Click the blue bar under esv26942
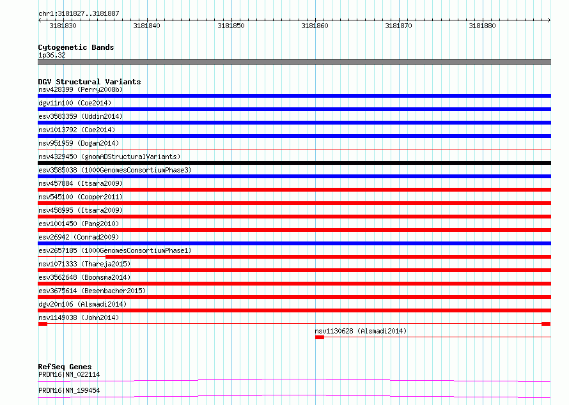Screen dimensions: 569x405 tap(294, 243)
